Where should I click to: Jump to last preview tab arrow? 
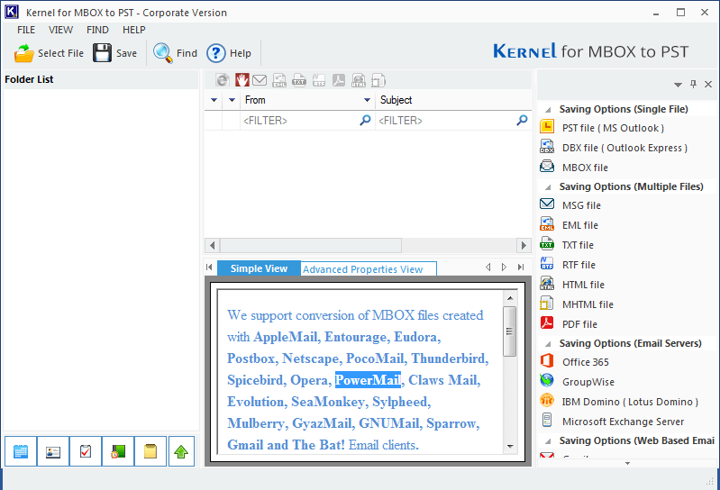click(521, 267)
